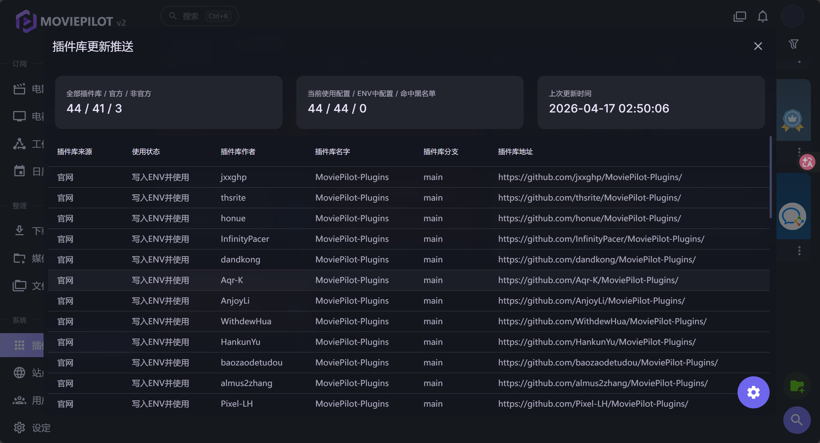The width and height of the screenshot is (820, 443).
Task: Open the three-dot menu below chat plugin
Action: (799, 251)
